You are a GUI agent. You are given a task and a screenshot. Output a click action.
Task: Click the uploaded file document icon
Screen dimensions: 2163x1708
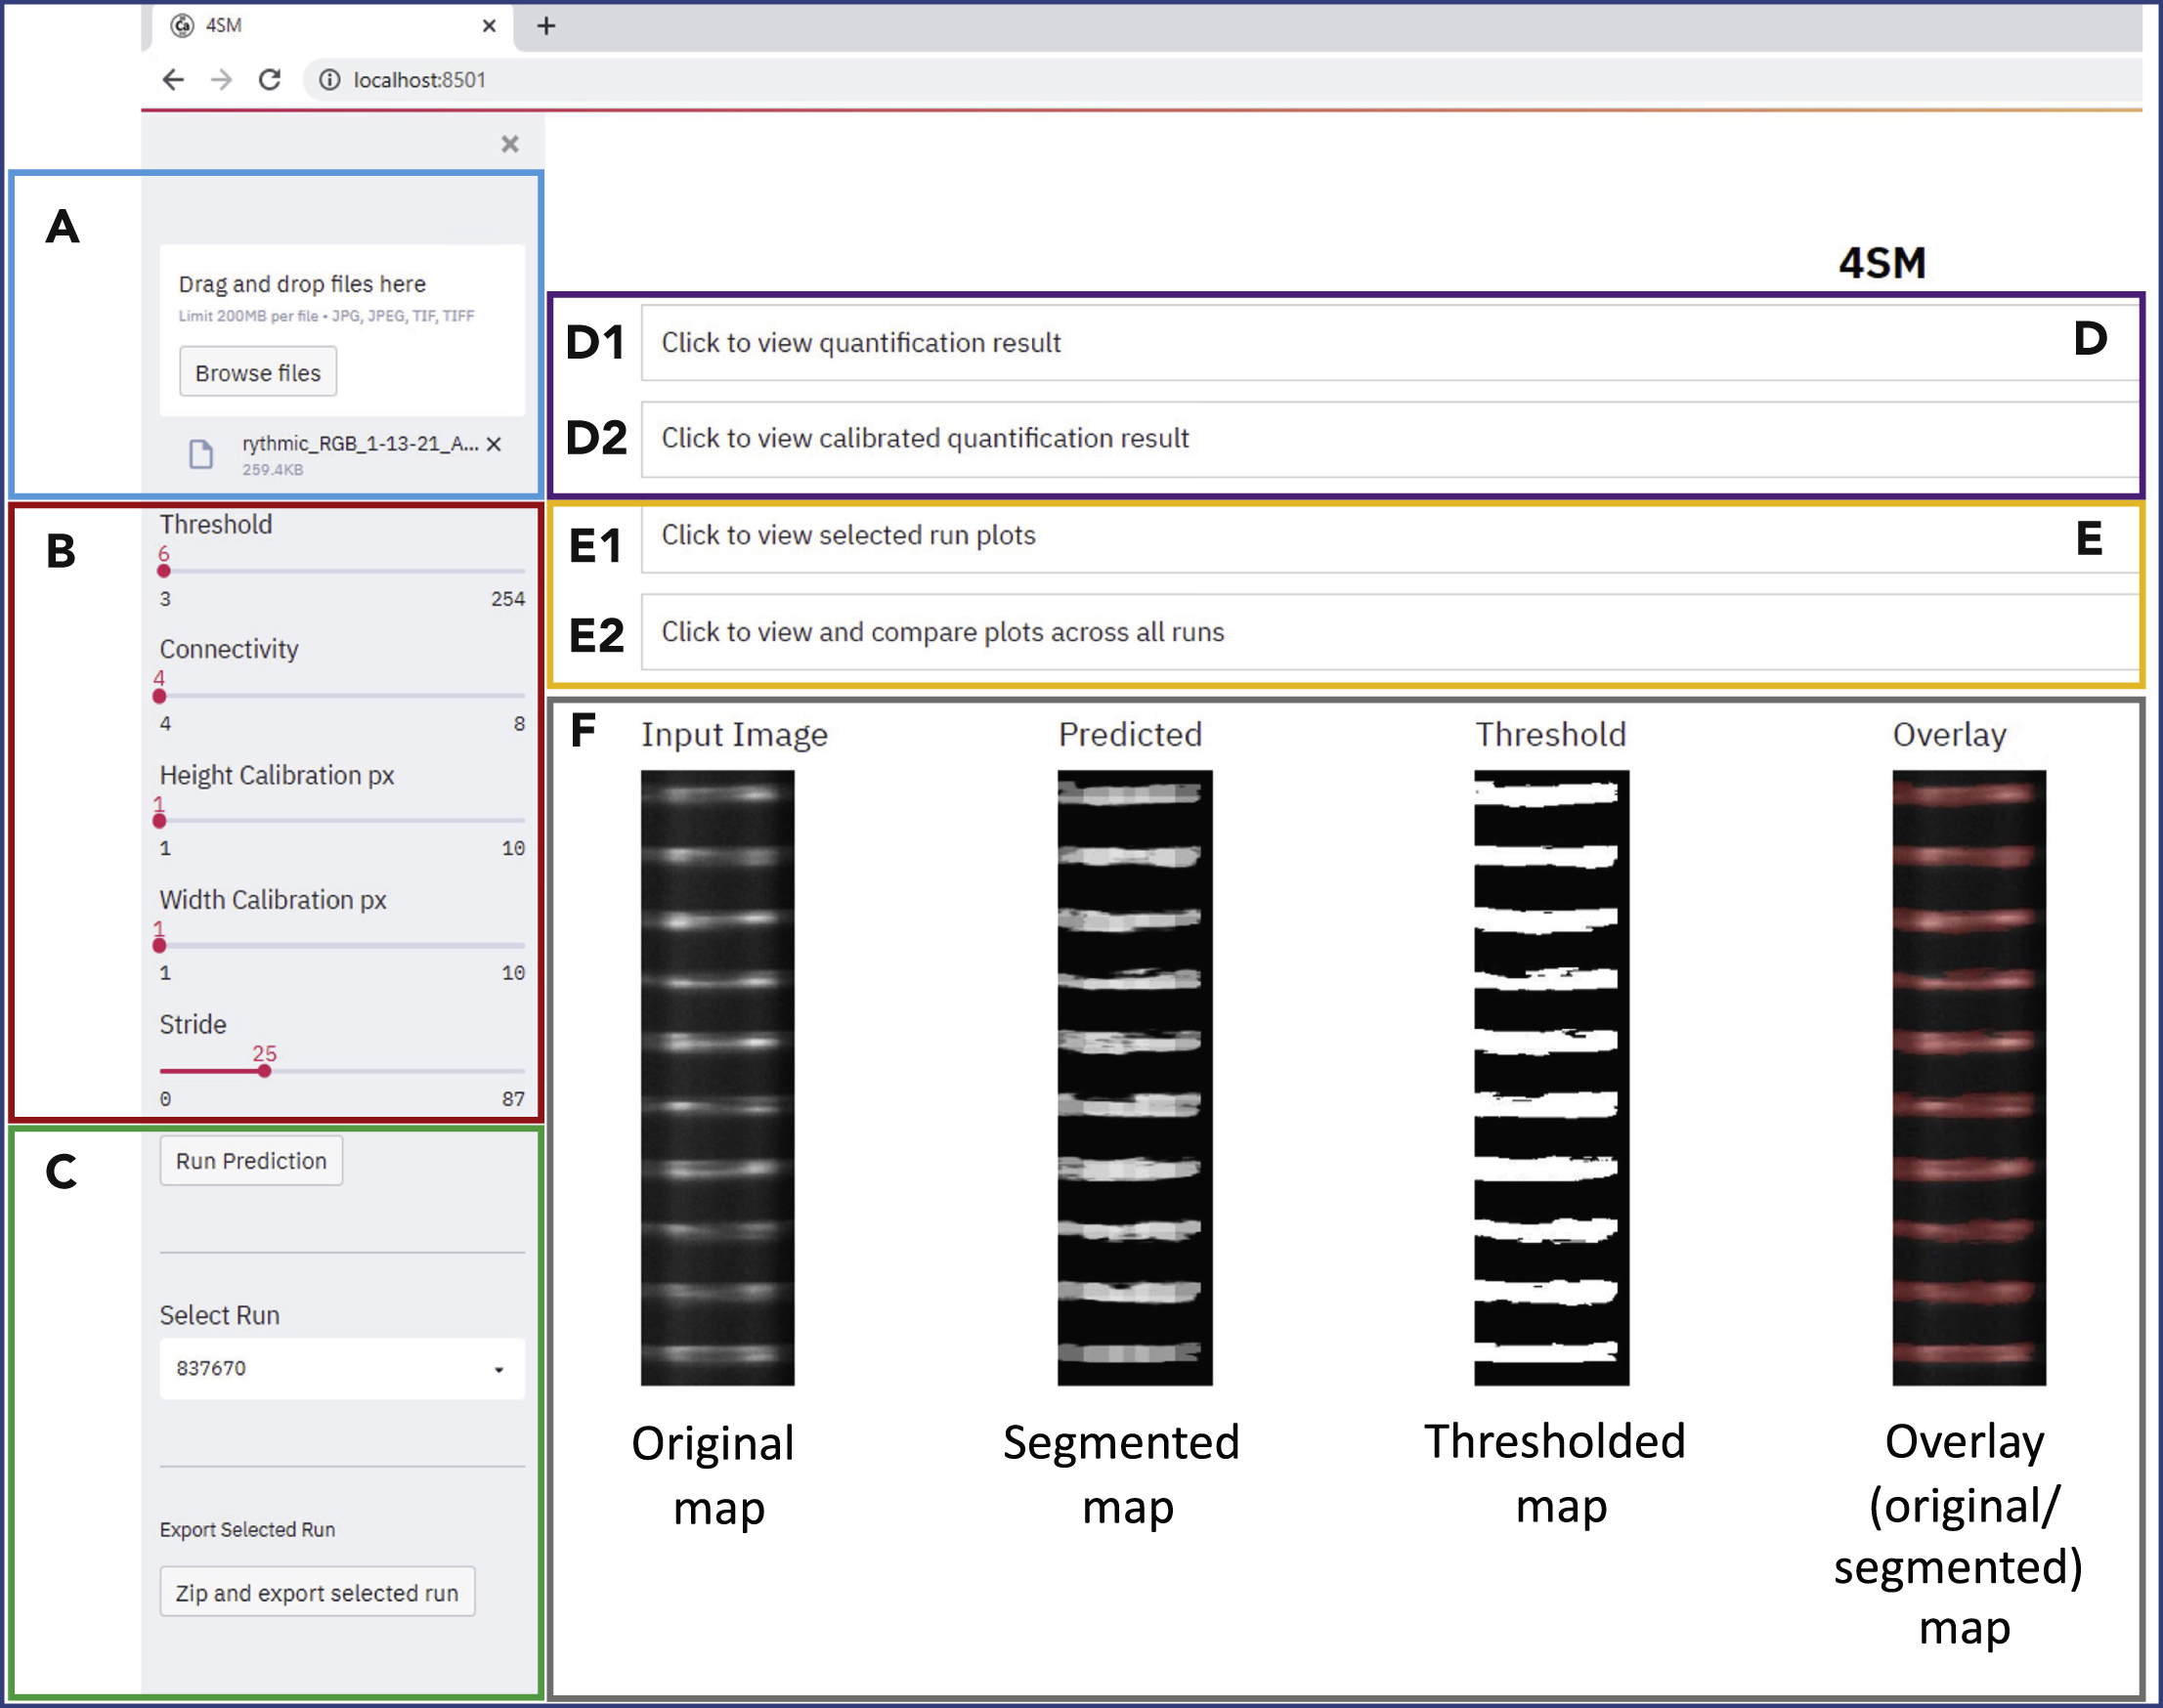coord(201,454)
